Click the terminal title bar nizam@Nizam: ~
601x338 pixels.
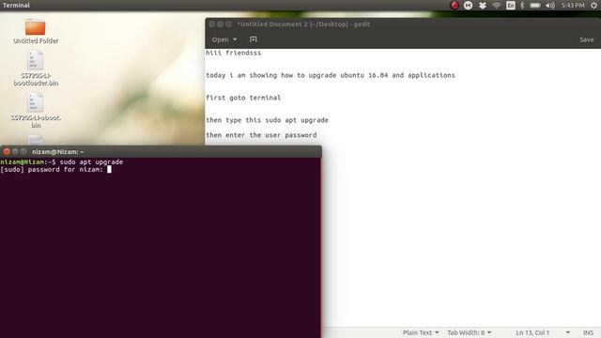[58, 152]
